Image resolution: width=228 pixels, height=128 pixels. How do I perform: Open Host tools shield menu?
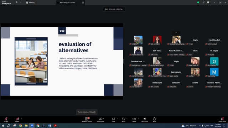tap(145, 119)
